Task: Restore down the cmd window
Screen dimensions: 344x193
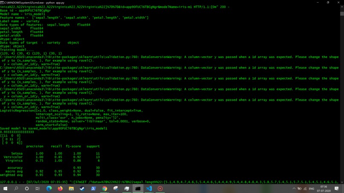Action: point(328,3)
